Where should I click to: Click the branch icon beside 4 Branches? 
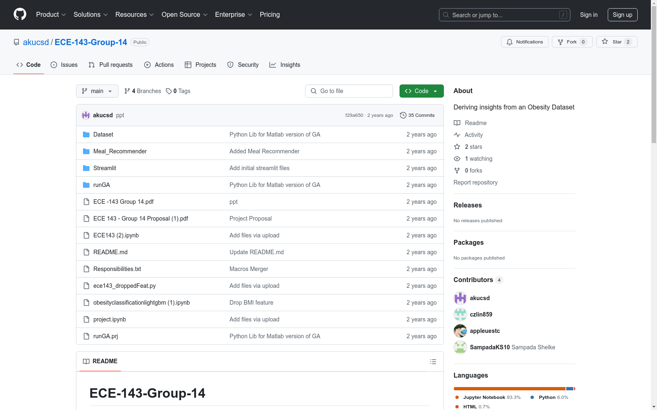pos(127,91)
